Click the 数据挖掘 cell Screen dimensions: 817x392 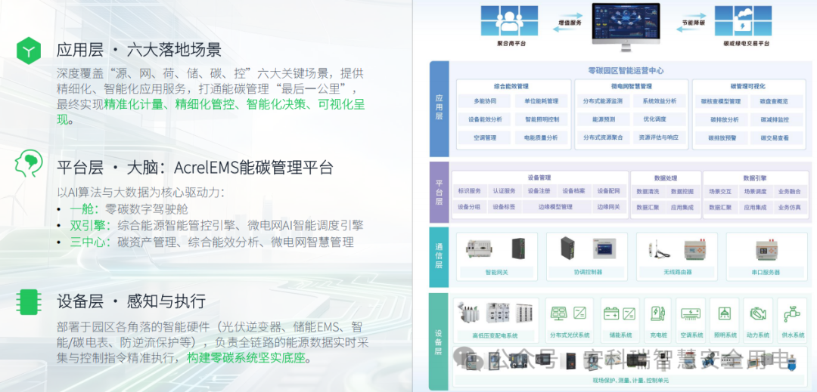[x=682, y=191]
